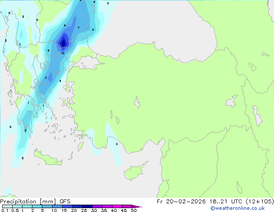The width and height of the screenshot is (274, 212).
Task: Click the 35–40 mm purple legend swatch
Action: pos(107,206)
